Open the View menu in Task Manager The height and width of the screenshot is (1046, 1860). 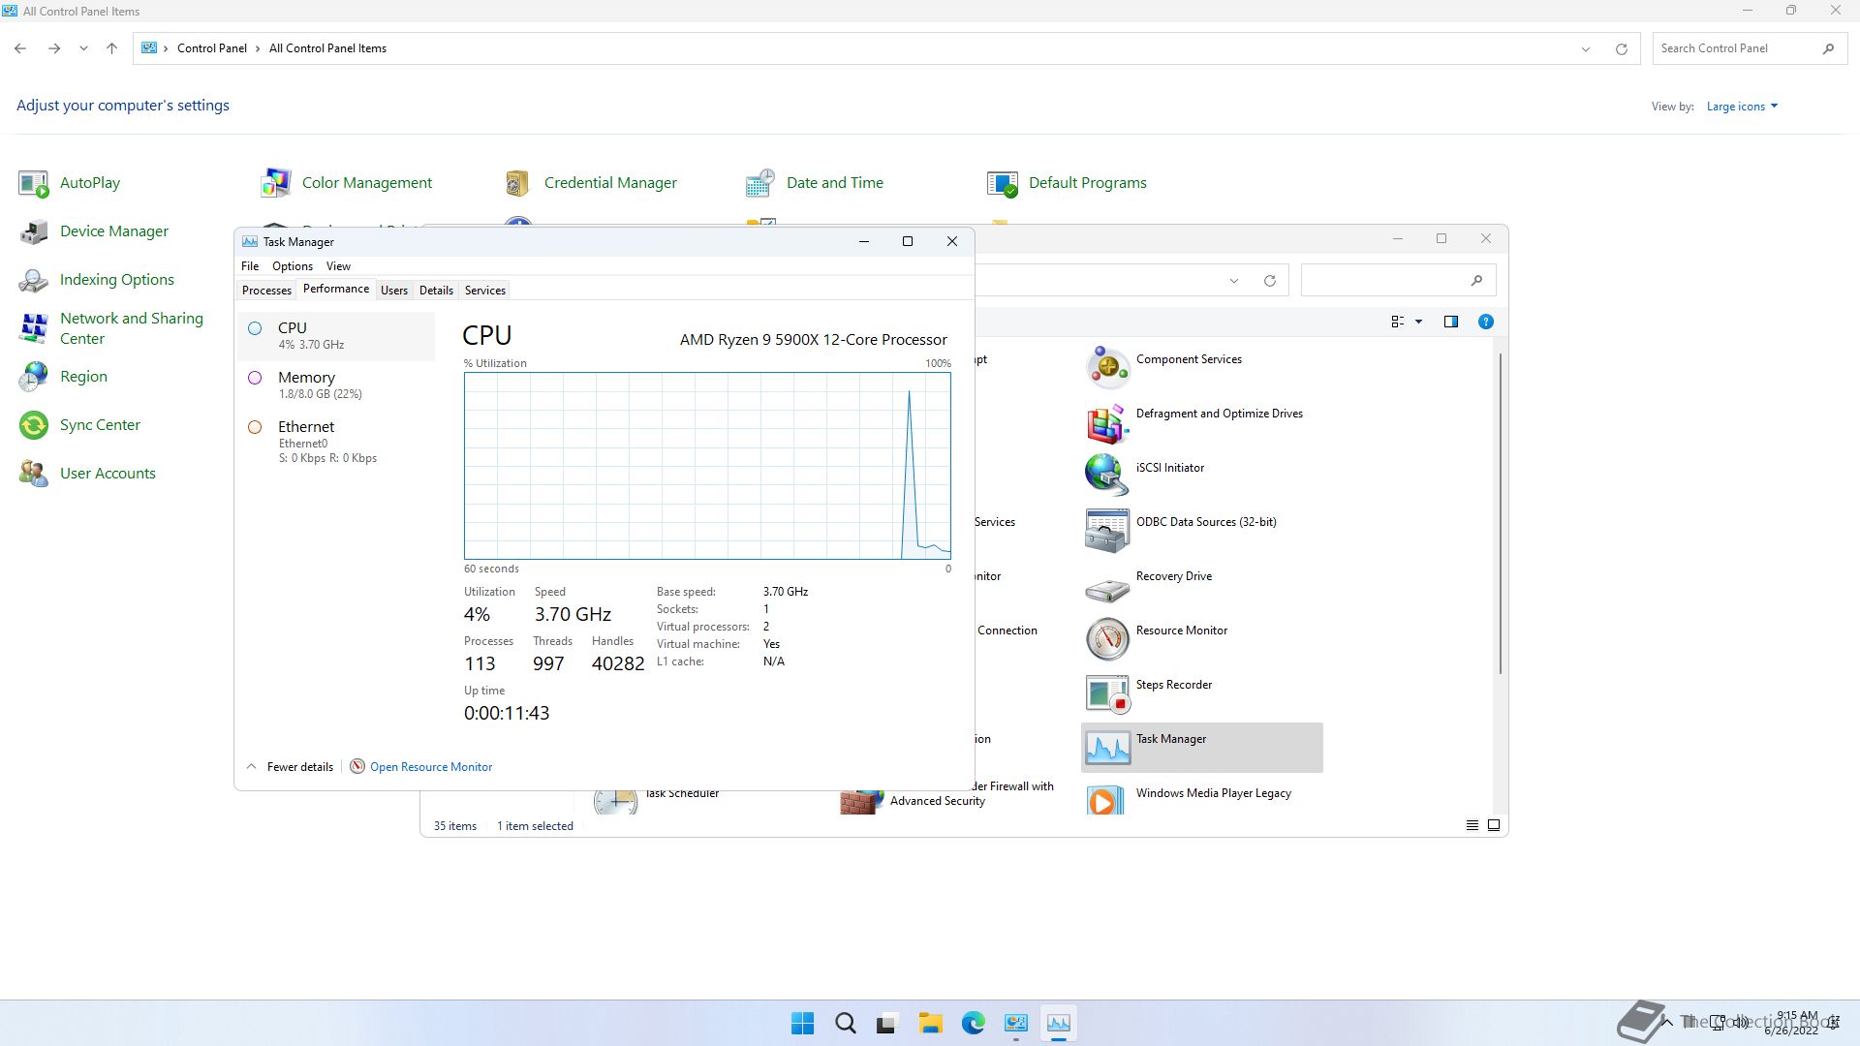coord(338,266)
